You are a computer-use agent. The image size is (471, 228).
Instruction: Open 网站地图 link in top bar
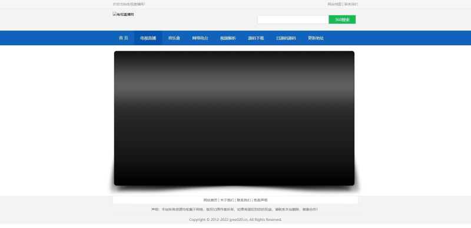click(x=334, y=4)
